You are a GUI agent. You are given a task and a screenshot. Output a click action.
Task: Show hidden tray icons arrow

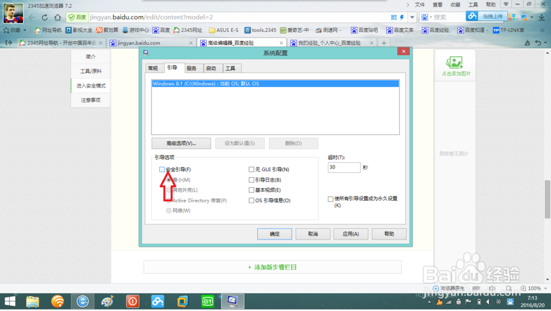429,302
